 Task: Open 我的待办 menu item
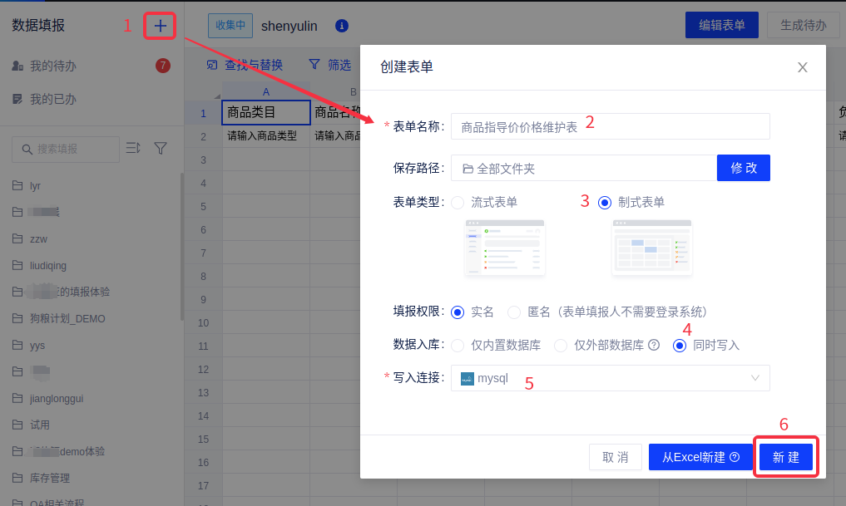click(53, 66)
